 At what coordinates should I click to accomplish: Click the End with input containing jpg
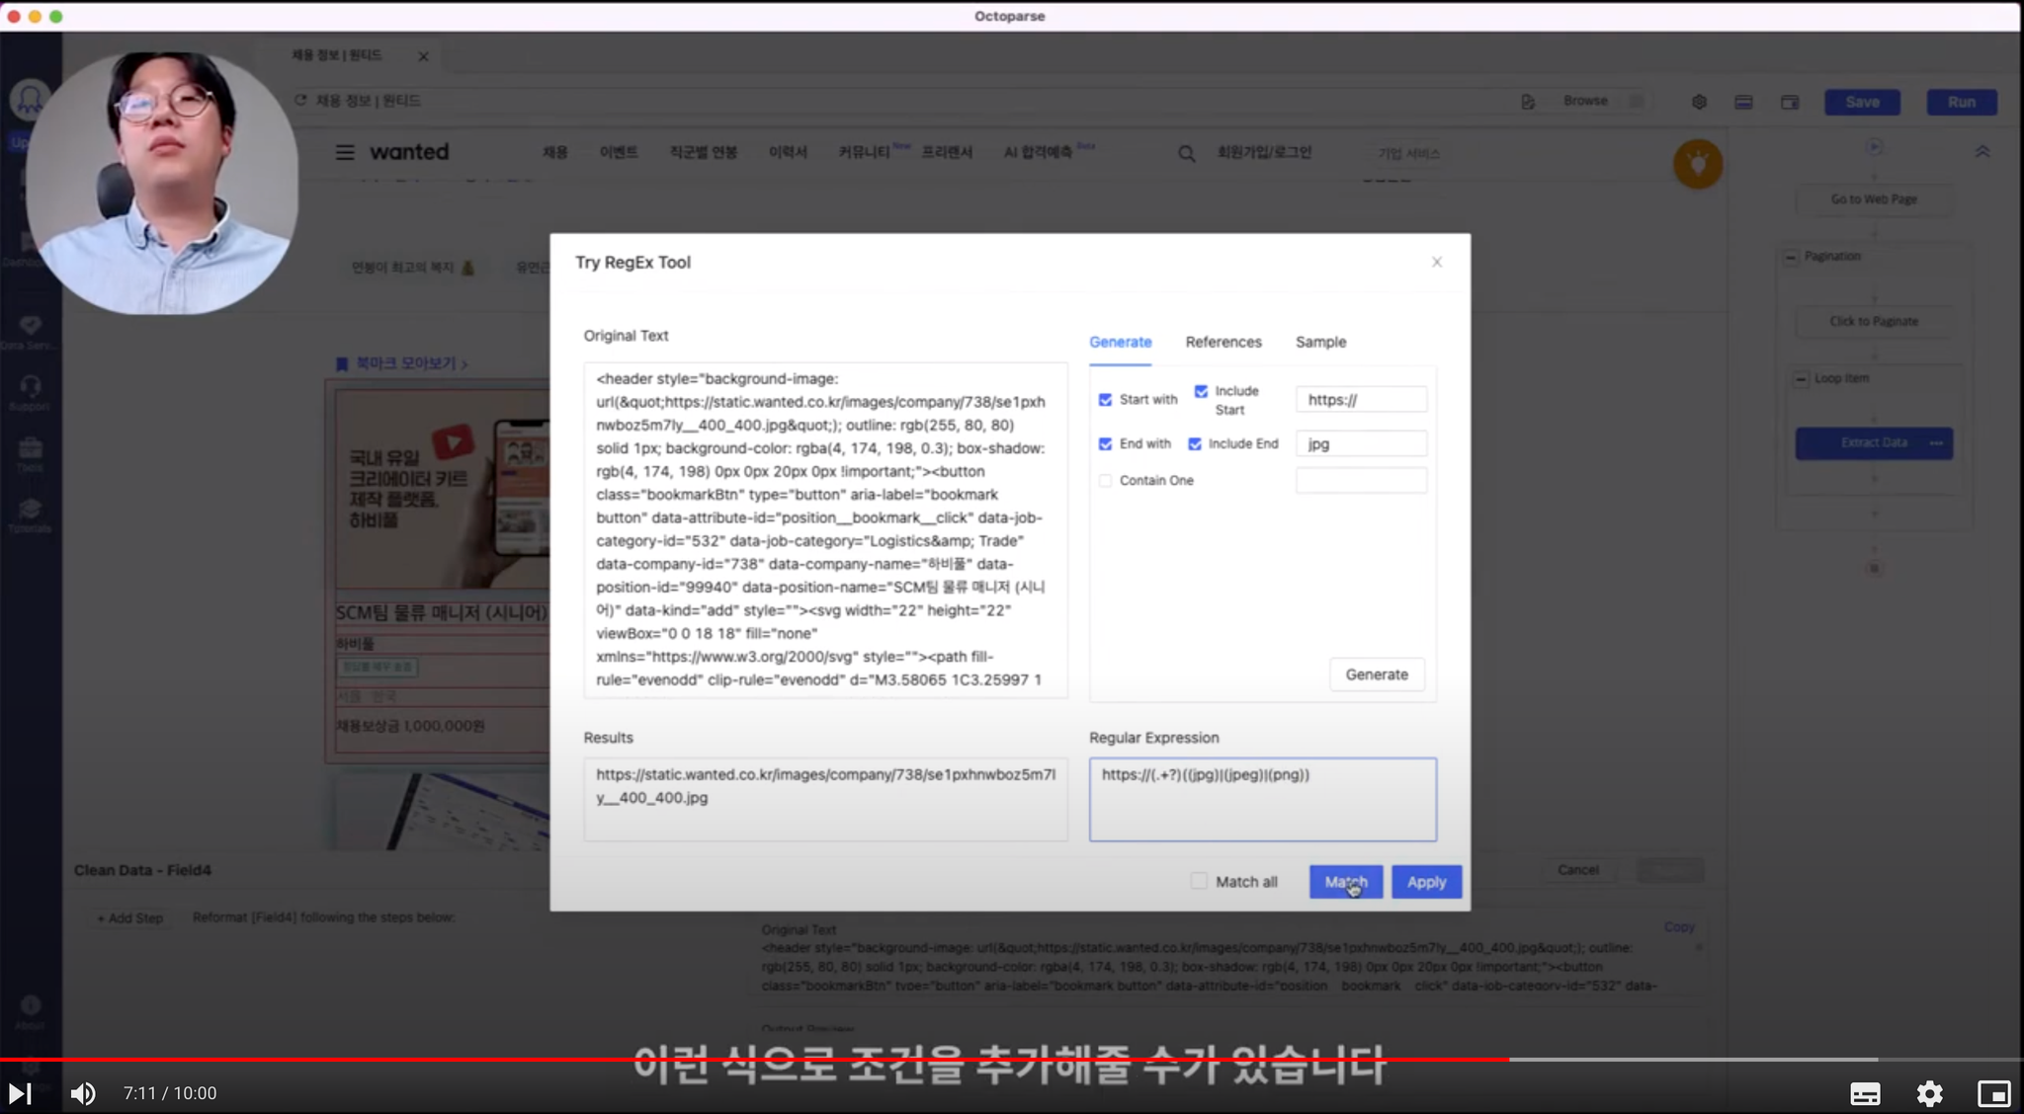tap(1361, 444)
